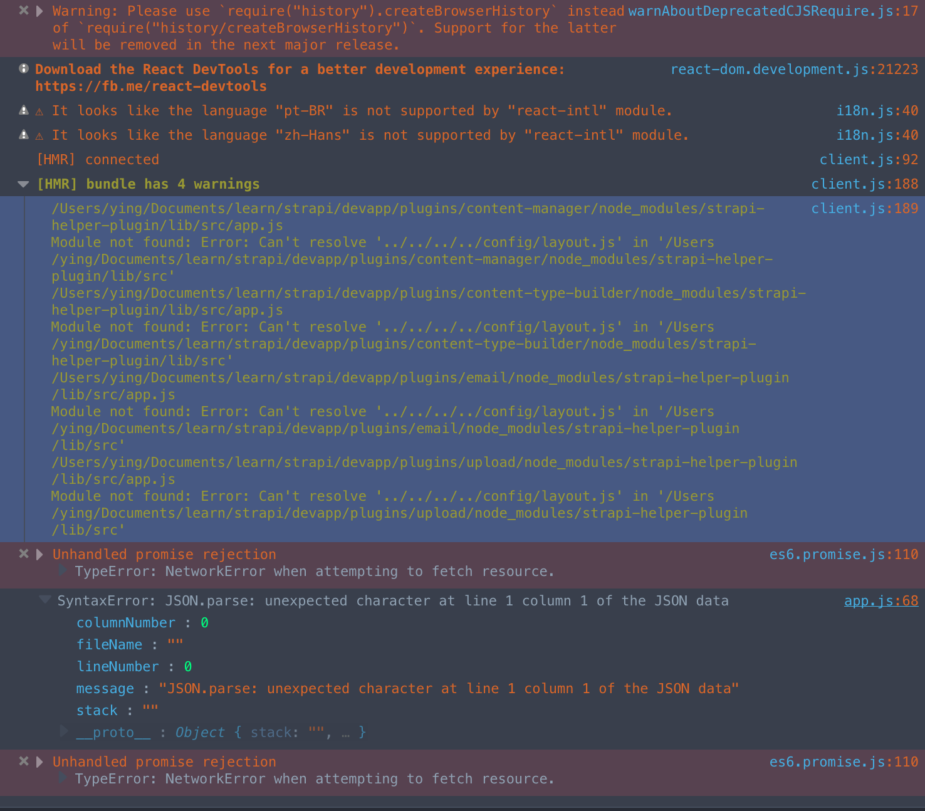This screenshot has height=811, width=925.
Task: Expand the first TypeError NetworkError detail
Action: (x=63, y=570)
